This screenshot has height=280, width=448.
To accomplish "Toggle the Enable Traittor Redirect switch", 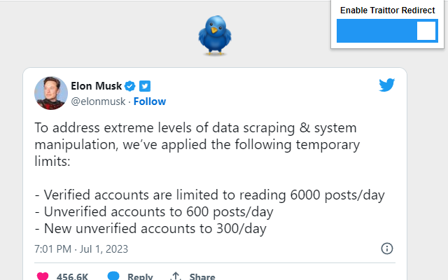I will (x=387, y=31).
